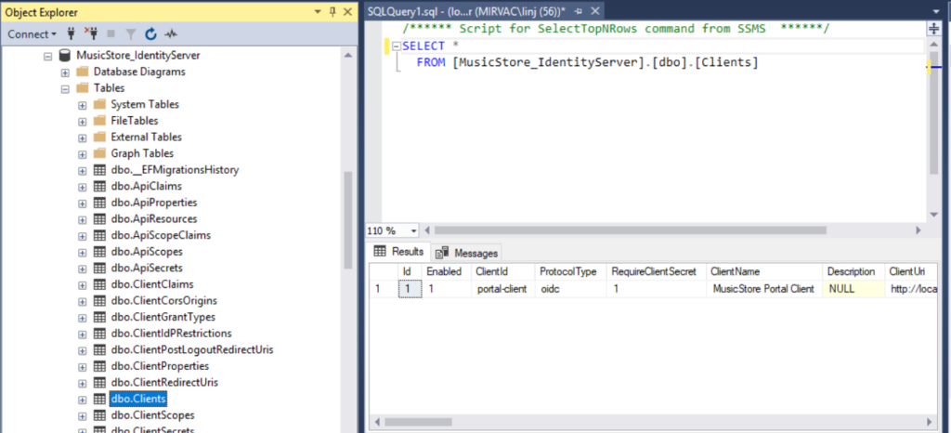
Task: Click the ClientId column header
Action: point(502,271)
